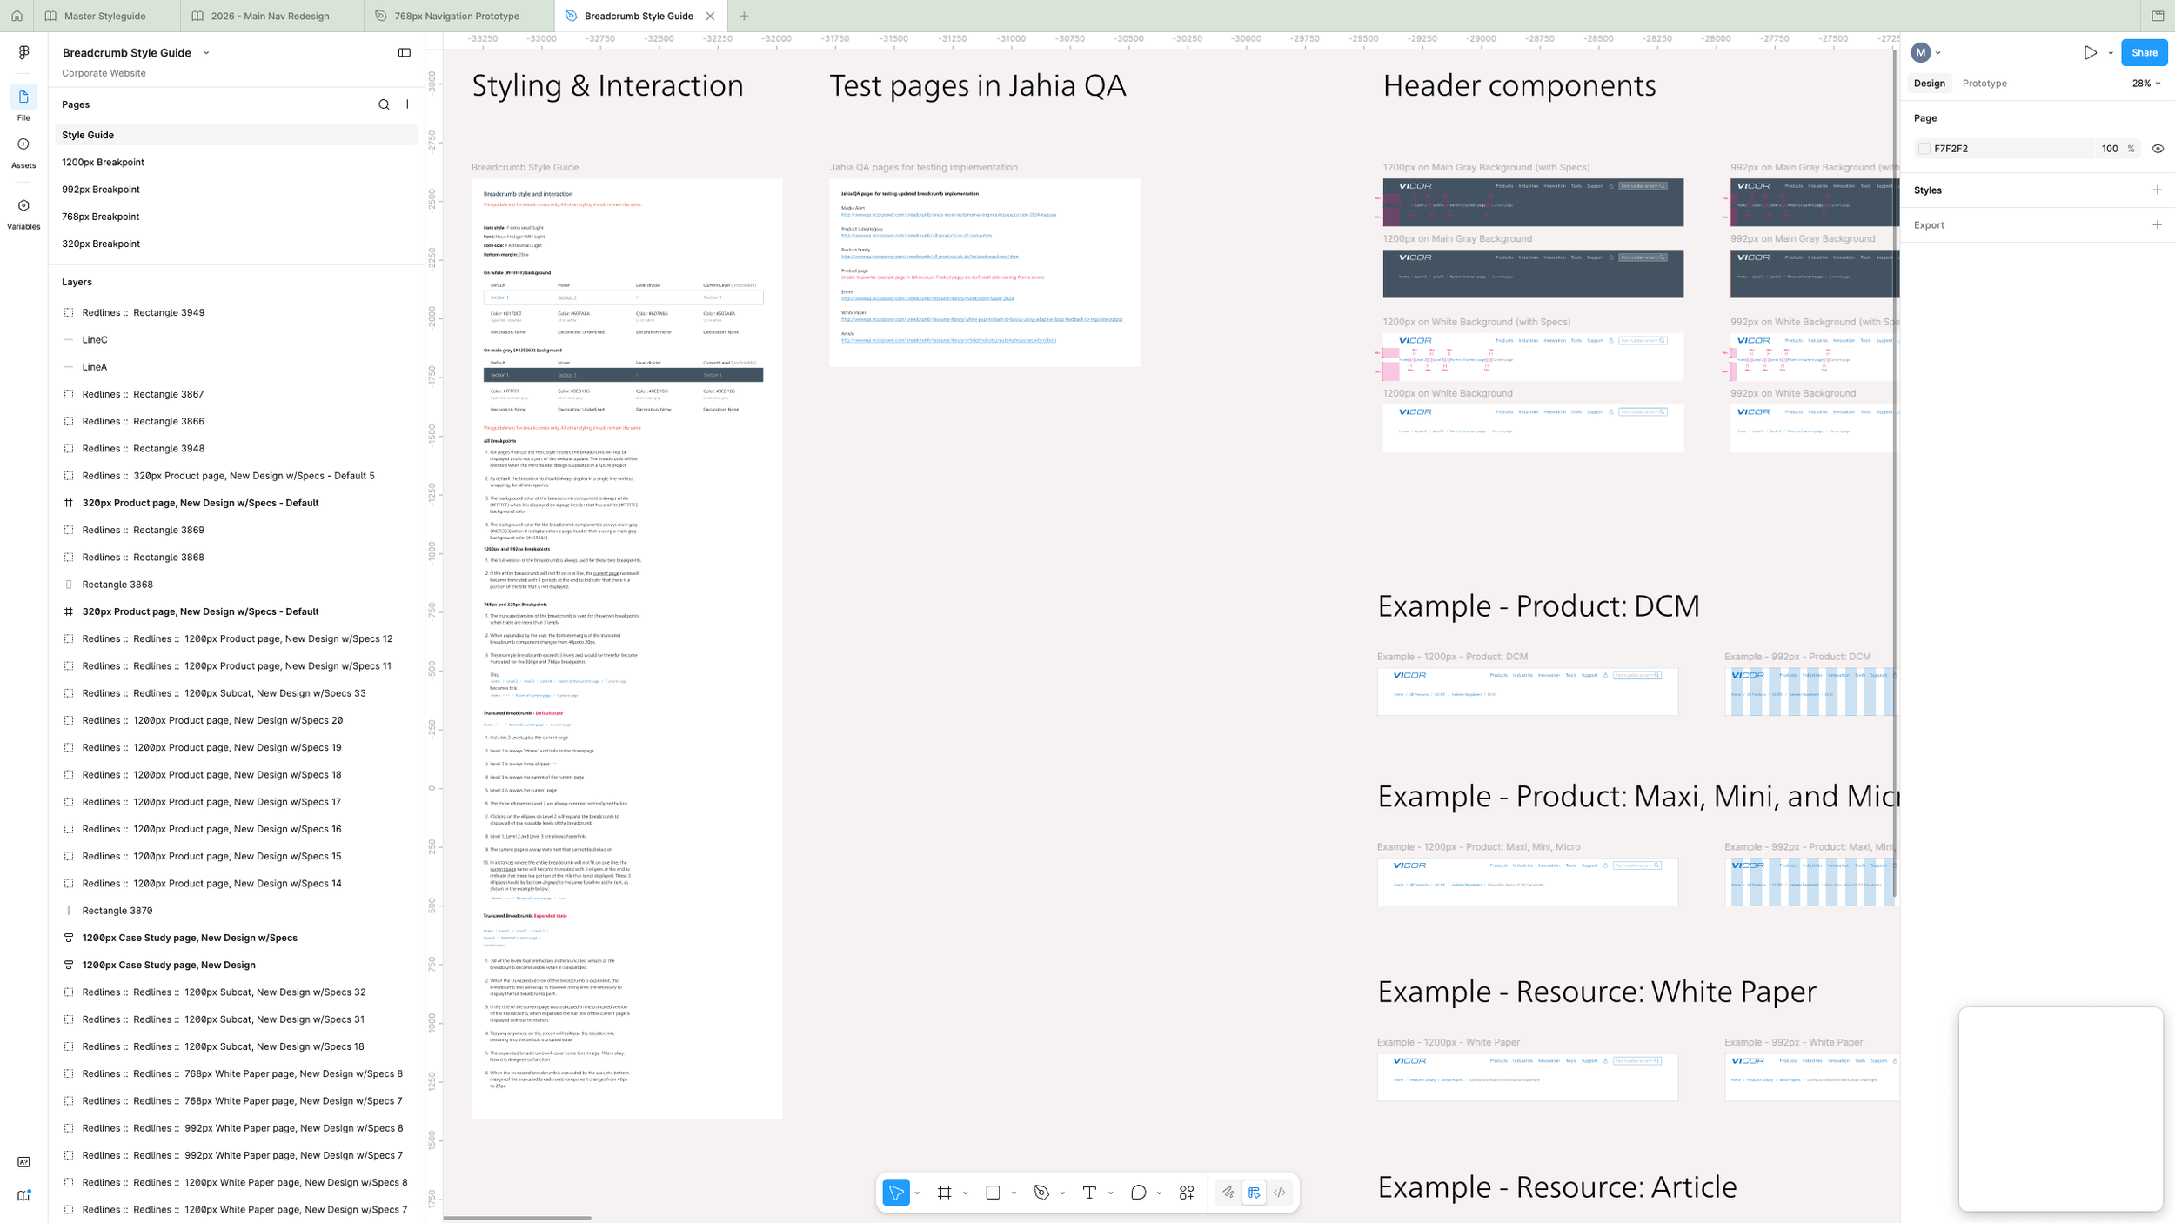Viewport: 2175px width, 1223px height.
Task: Select the Breadcrumb Style Guide frame on canvas
Action: pos(626,648)
